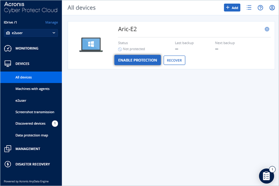The image size is (279, 186).
Task: Click the Windows laptop device image
Action: click(91, 45)
